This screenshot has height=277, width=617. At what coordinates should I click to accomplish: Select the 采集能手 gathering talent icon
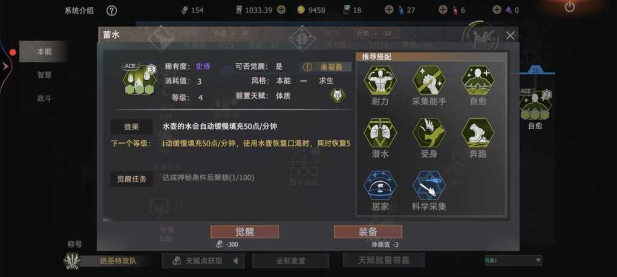429,80
